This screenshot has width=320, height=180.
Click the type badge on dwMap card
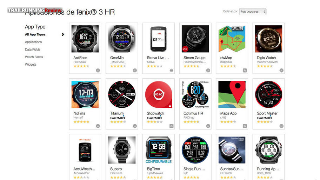coord(245,71)
